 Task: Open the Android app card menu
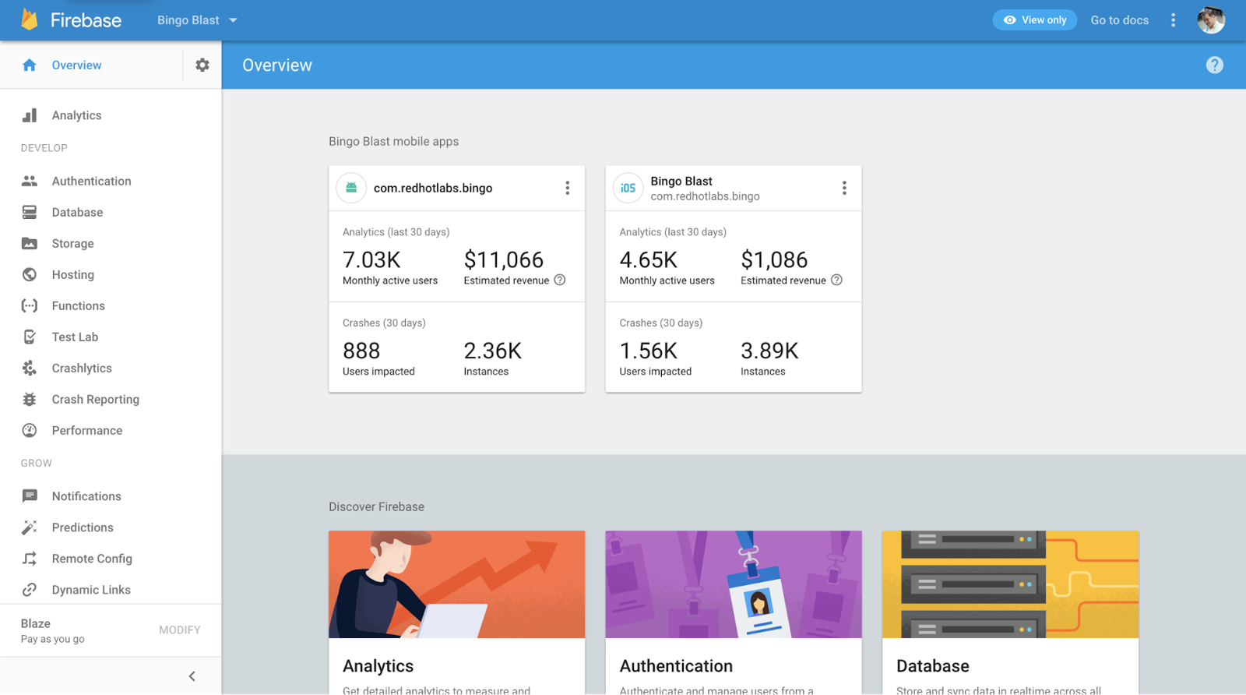click(x=567, y=188)
